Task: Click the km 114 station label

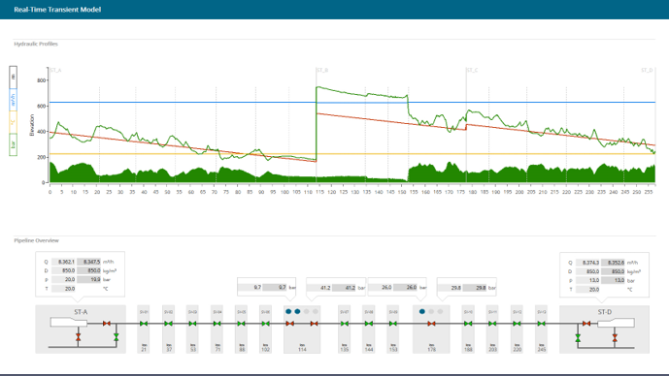Action: point(302,348)
